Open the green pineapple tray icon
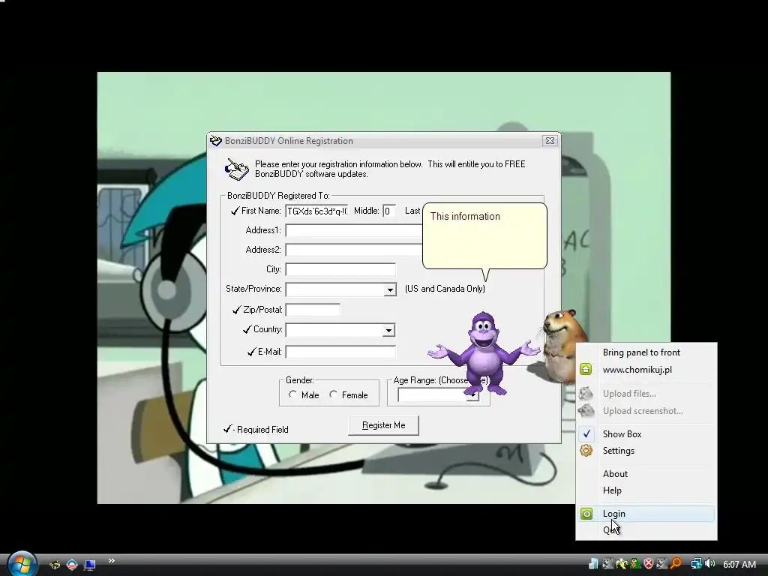This screenshot has height=576, width=768. point(634,564)
